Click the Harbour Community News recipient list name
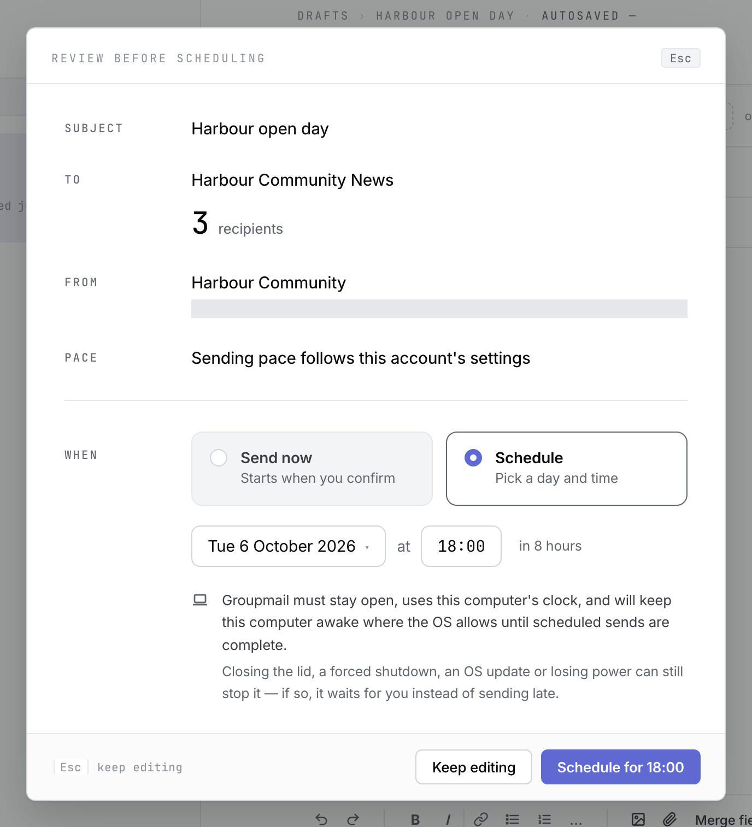The image size is (752, 827). (x=292, y=180)
